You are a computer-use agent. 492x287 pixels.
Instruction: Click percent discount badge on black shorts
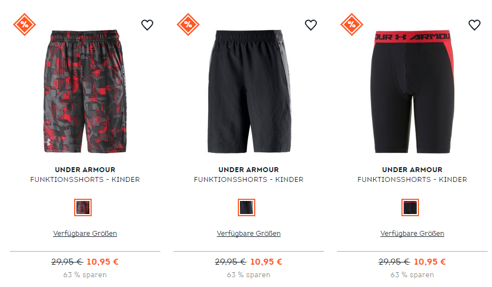(x=188, y=25)
